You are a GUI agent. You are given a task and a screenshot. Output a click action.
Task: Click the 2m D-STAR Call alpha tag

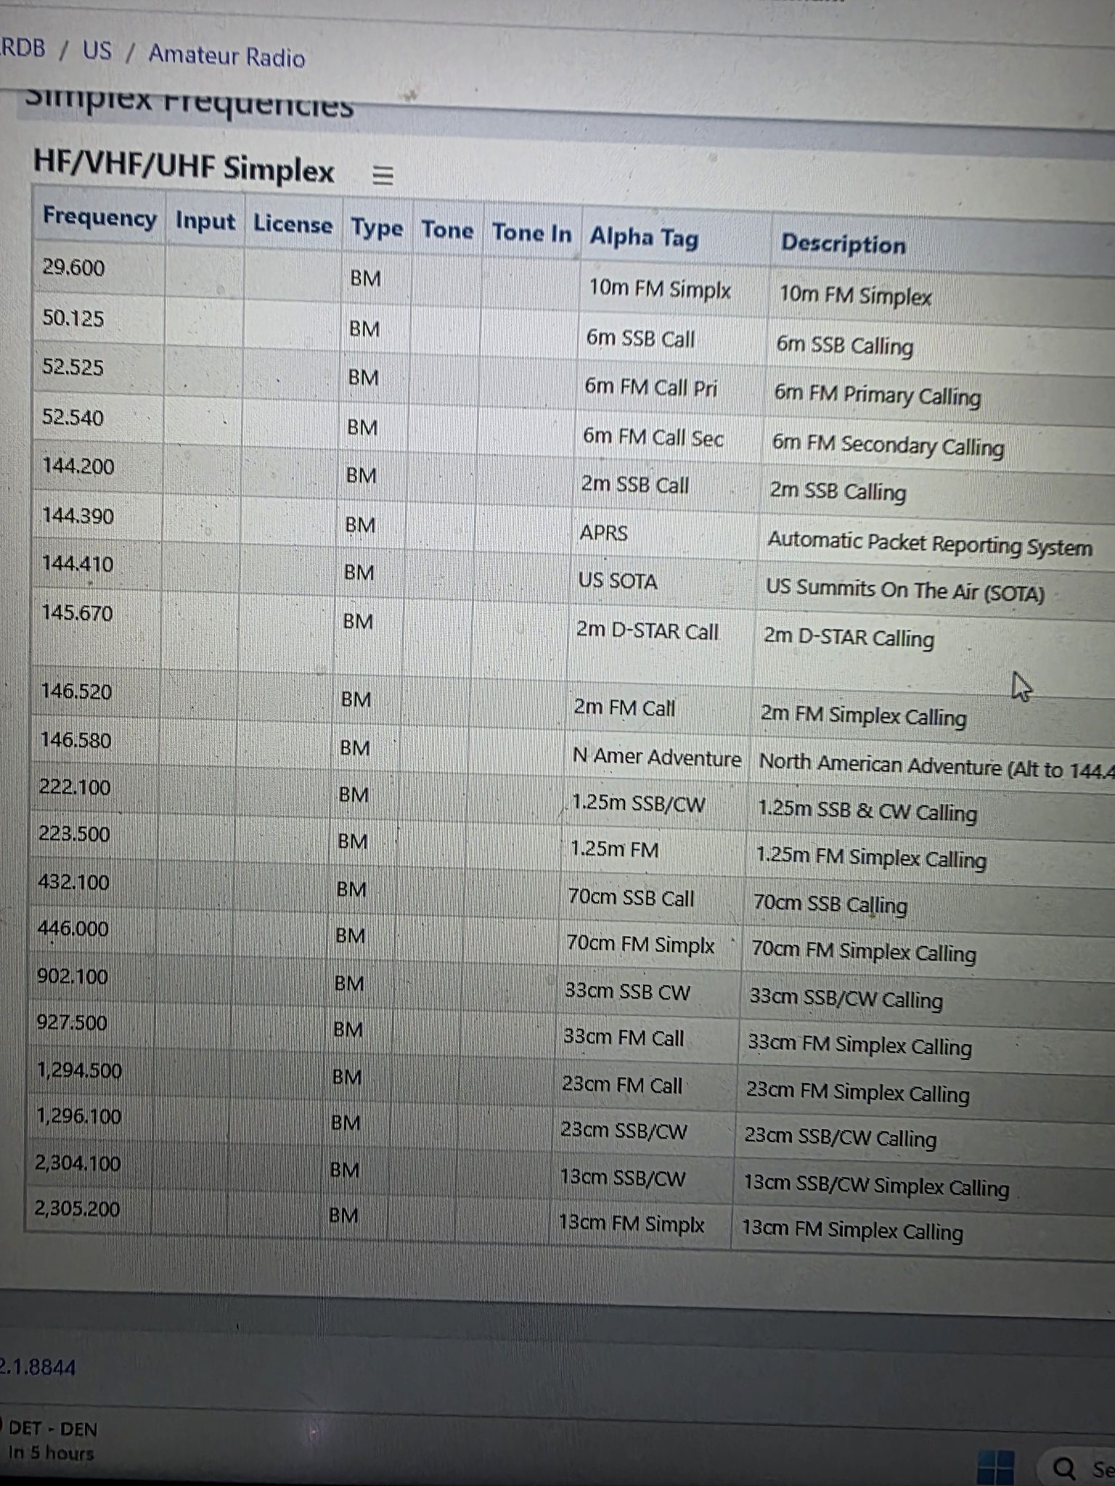pos(648,631)
